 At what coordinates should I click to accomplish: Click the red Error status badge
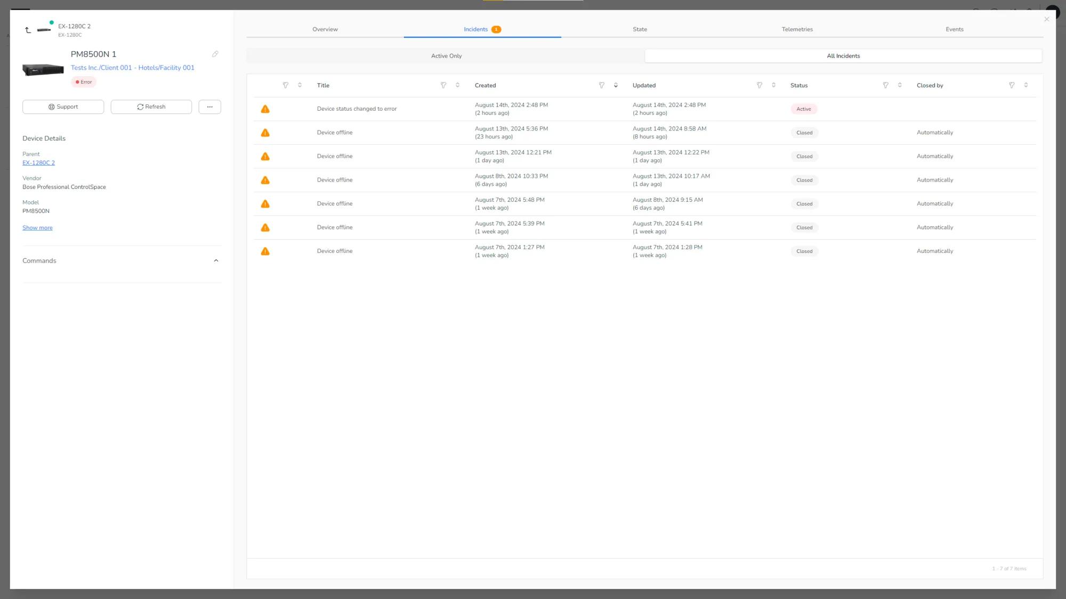84,82
